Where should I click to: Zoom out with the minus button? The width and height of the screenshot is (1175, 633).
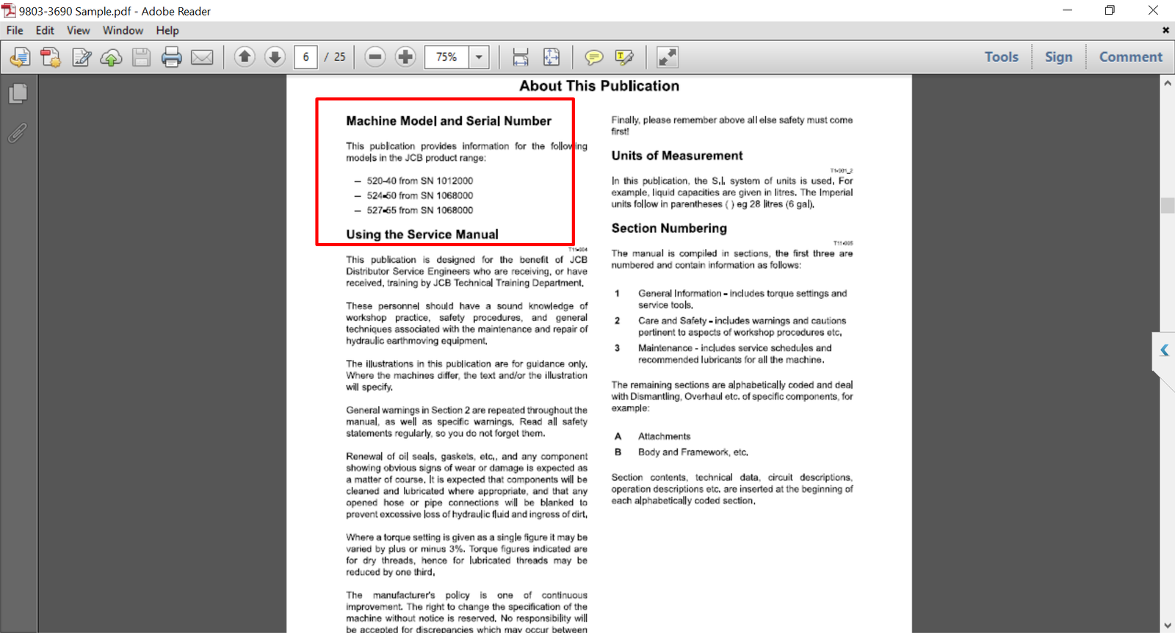pyautogui.click(x=375, y=57)
